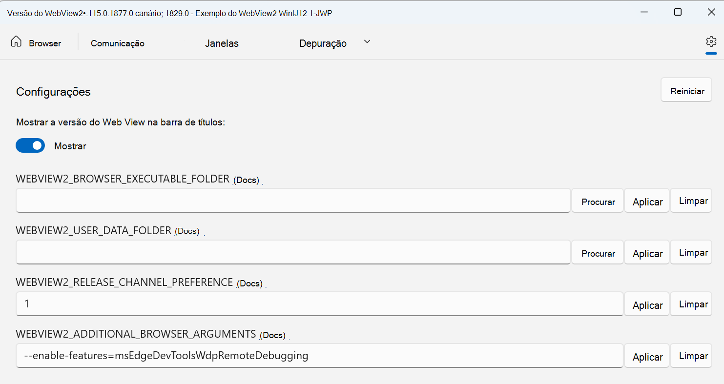
Task: Focus the WEBVIEW2_USER_DATA_FOLDER text field
Action: pyautogui.click(x=293, y=252)
